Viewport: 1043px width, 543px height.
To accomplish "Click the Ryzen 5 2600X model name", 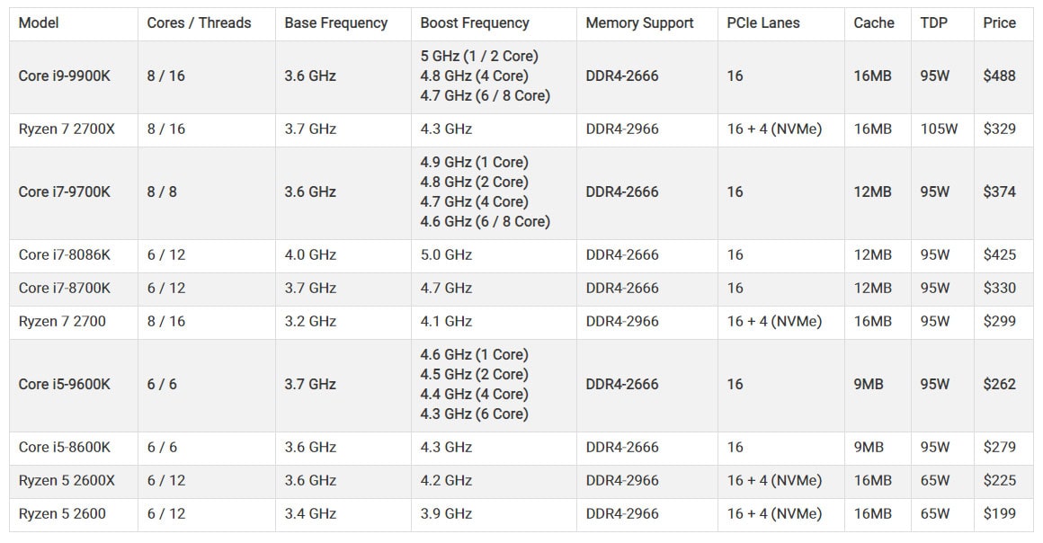I will 67,480.
